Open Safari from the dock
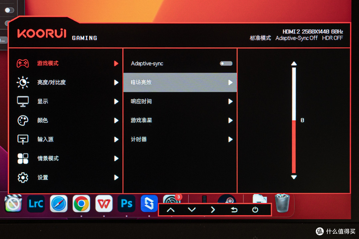This screenshot has width=359, height=239. tap(59, 203)
